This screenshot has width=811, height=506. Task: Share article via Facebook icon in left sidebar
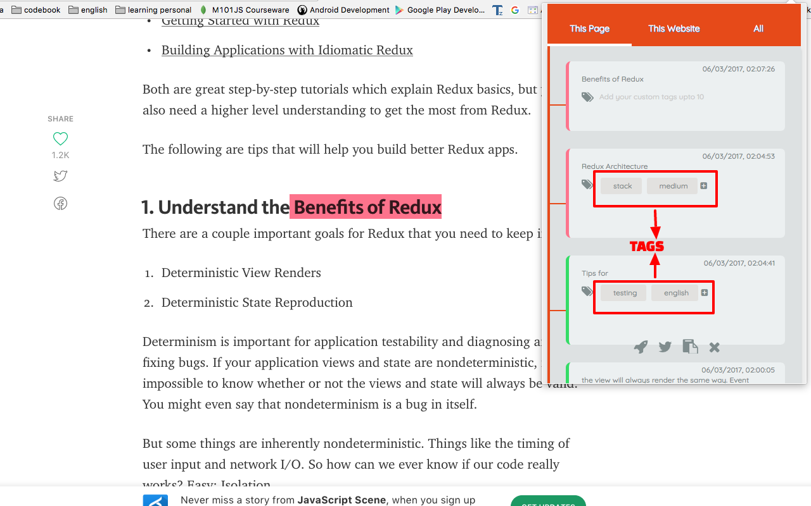pyautogui.click(x=60, y=203)
